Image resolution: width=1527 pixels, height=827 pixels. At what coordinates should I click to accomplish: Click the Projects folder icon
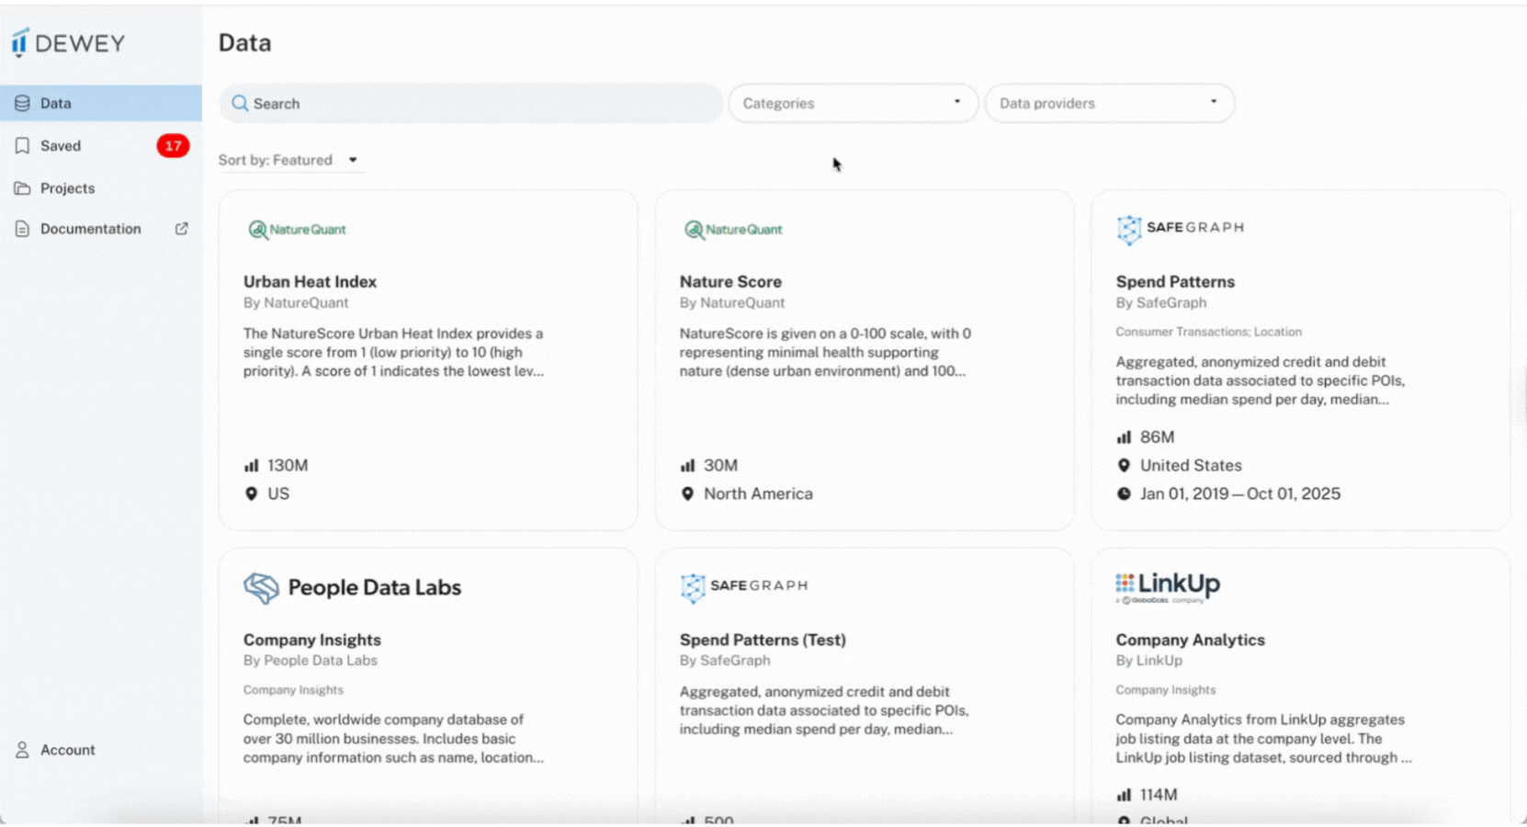[x=22, y=188]
